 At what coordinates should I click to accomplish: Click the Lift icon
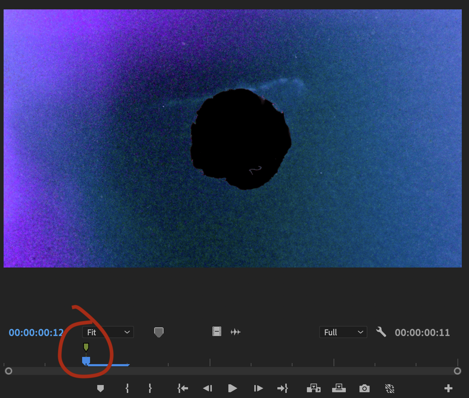tap(314, 388)
